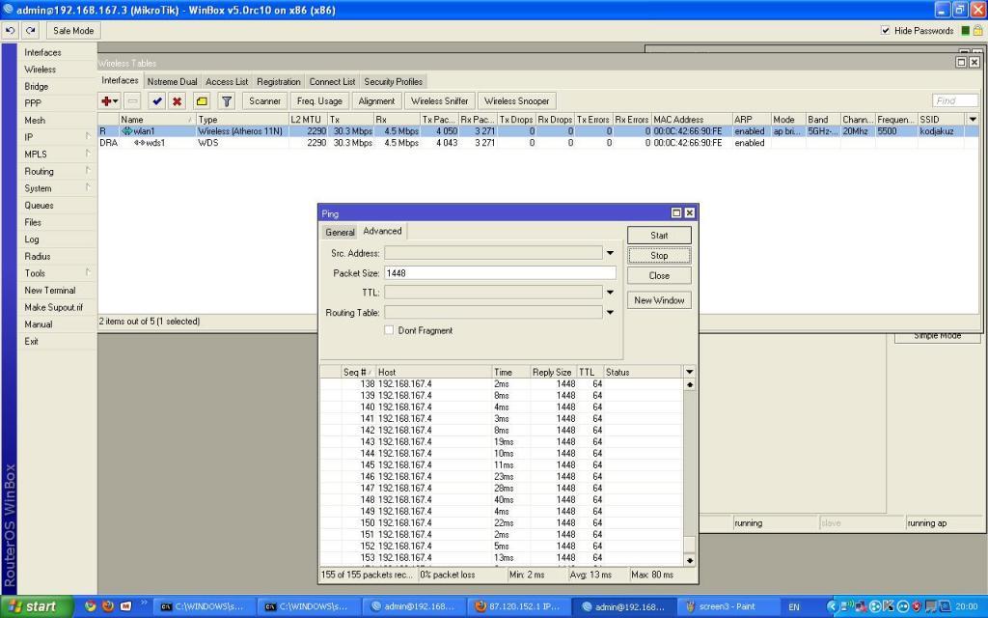Open the Security Profiles tab
The height and width of the screenshot is (618, 988).
tap(394, 82)
